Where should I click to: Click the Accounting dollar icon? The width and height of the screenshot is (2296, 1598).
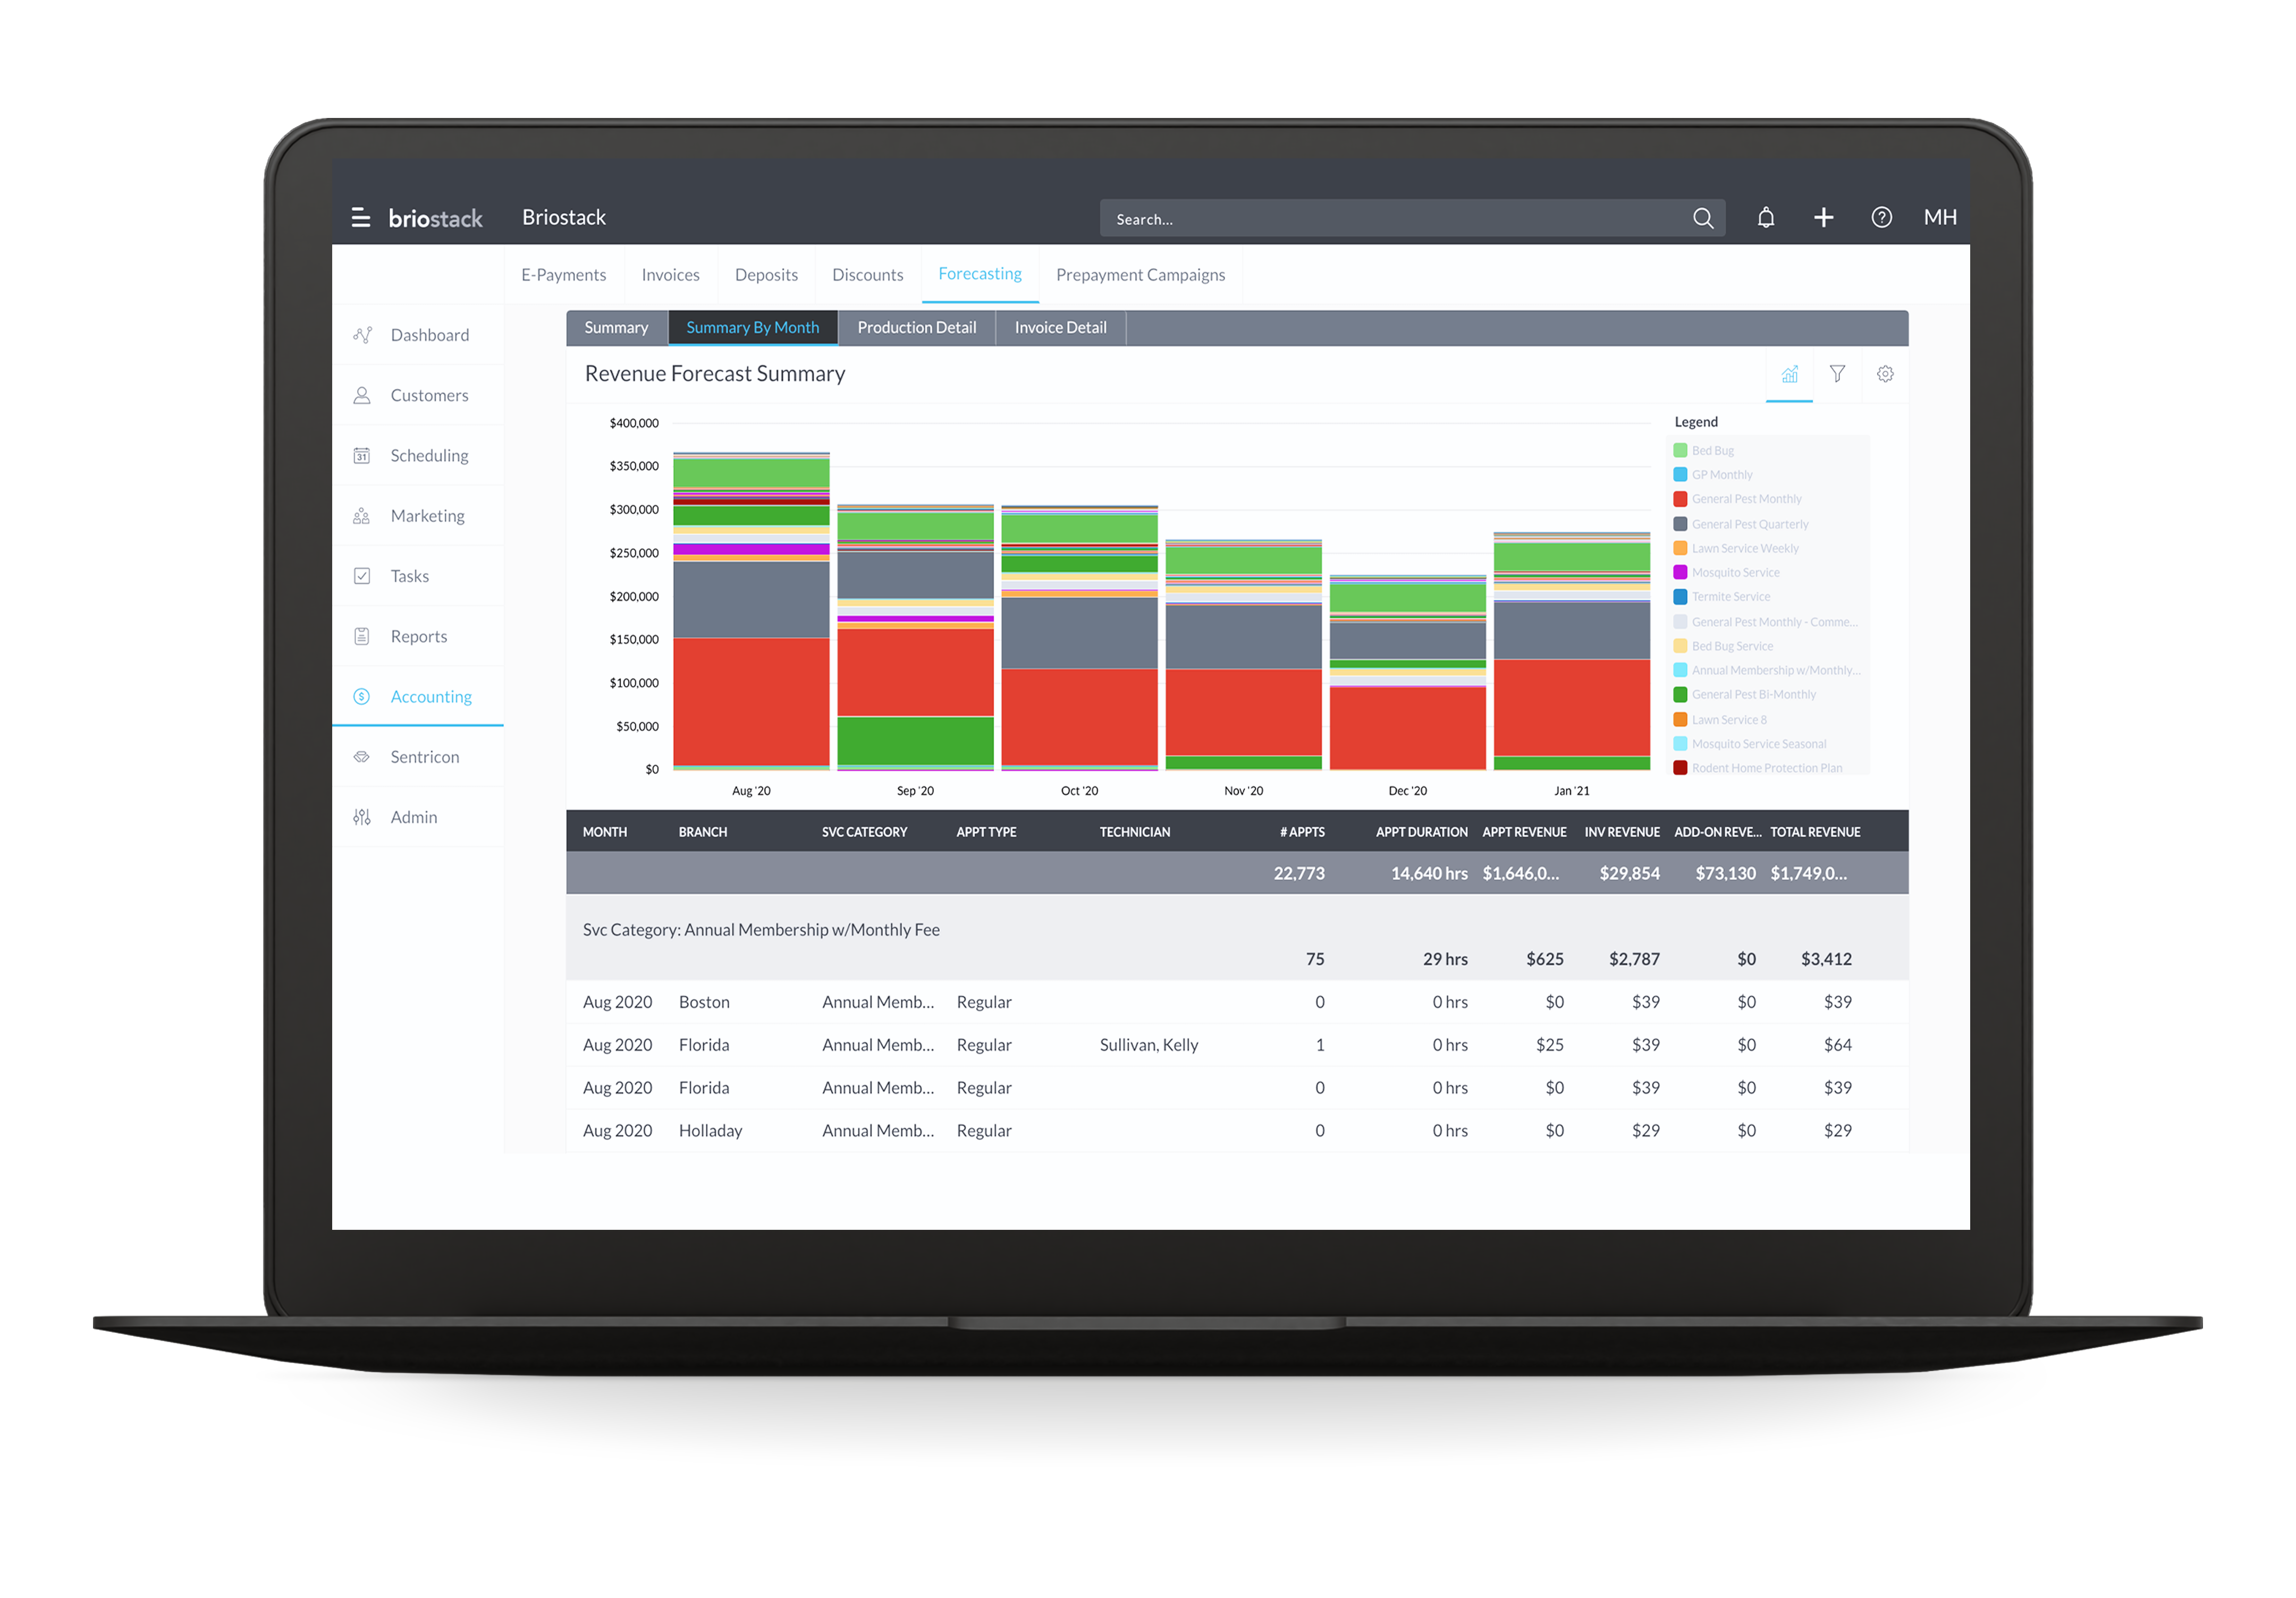[362, 696]
